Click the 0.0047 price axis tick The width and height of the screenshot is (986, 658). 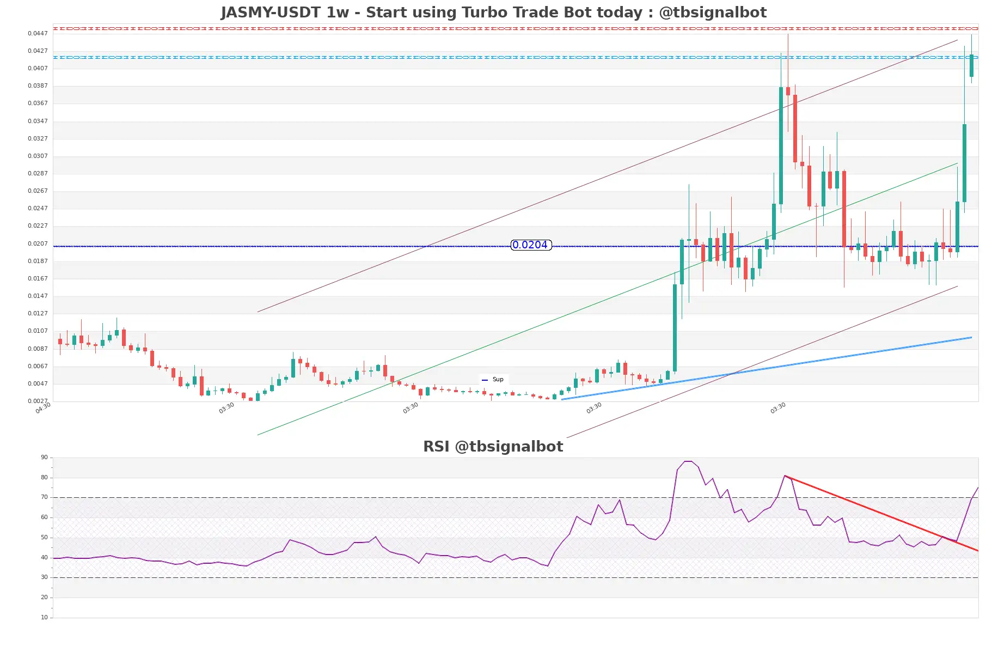pyautogui.click(x=38, y=383)
